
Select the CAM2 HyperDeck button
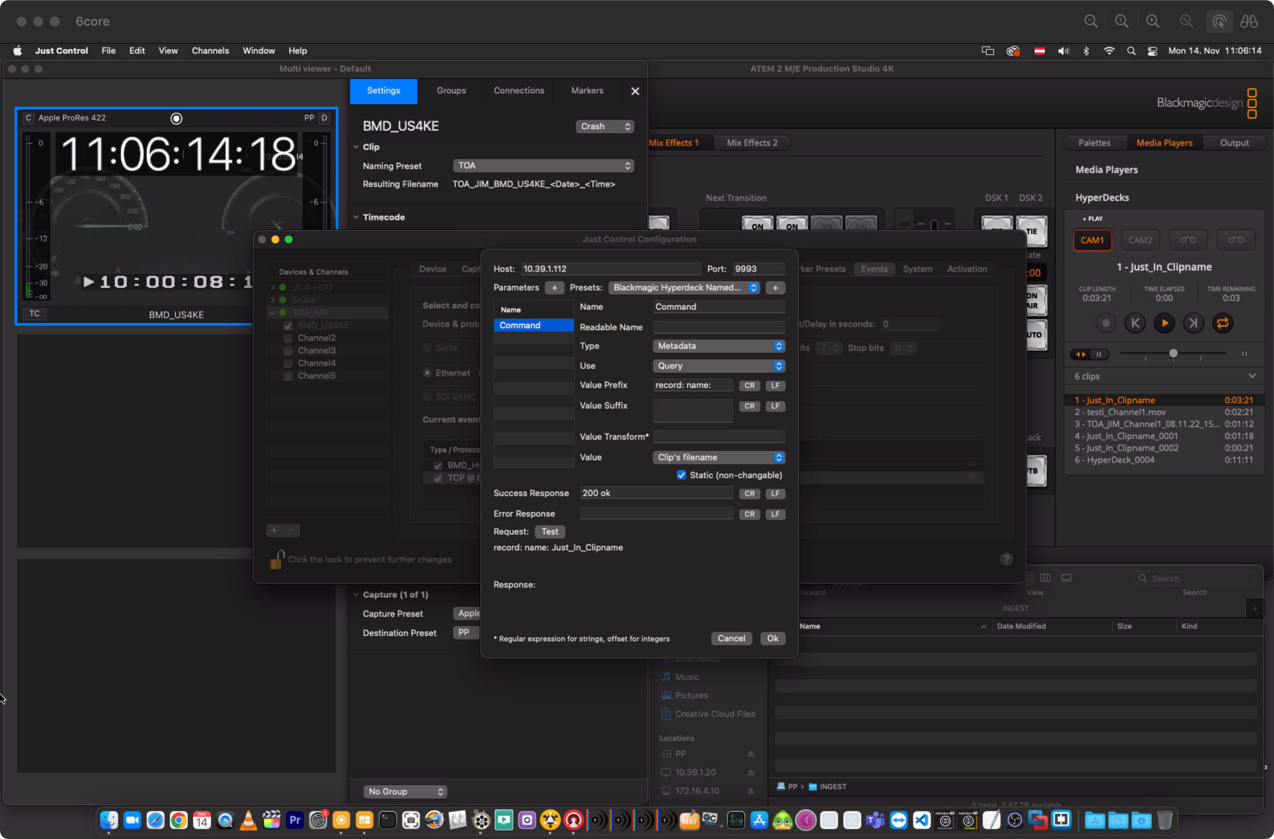click(x=1140, y=240)
